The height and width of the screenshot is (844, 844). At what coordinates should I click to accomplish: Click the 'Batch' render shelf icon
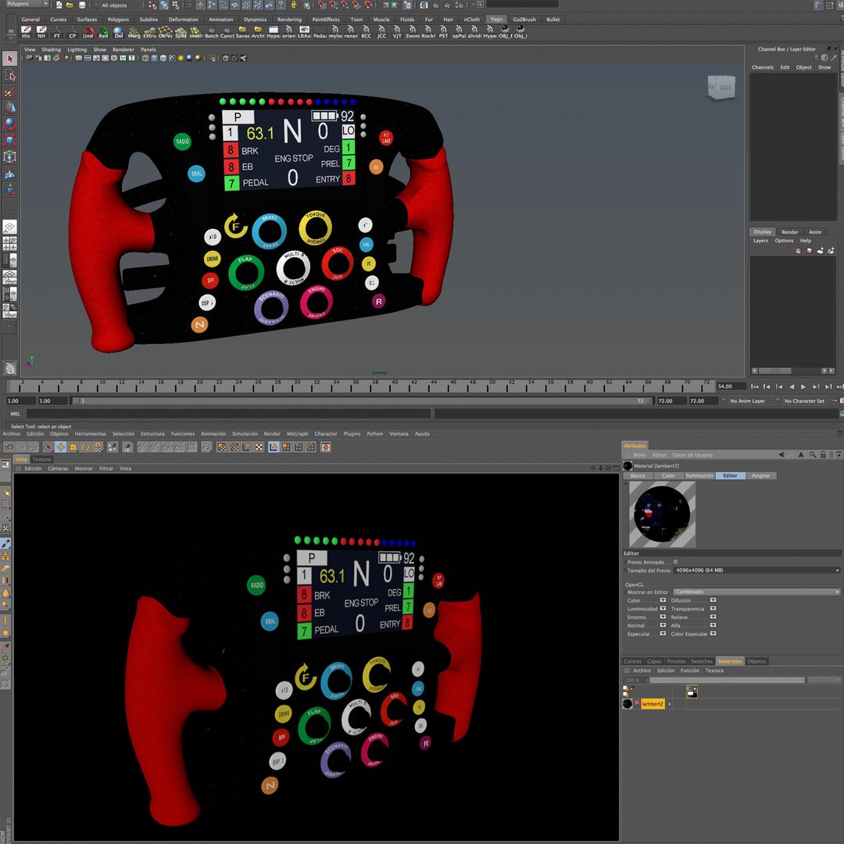212,31
